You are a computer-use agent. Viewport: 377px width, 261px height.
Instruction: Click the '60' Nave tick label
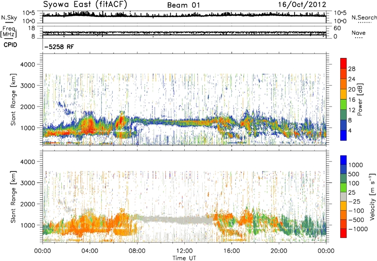coord(337,28)
